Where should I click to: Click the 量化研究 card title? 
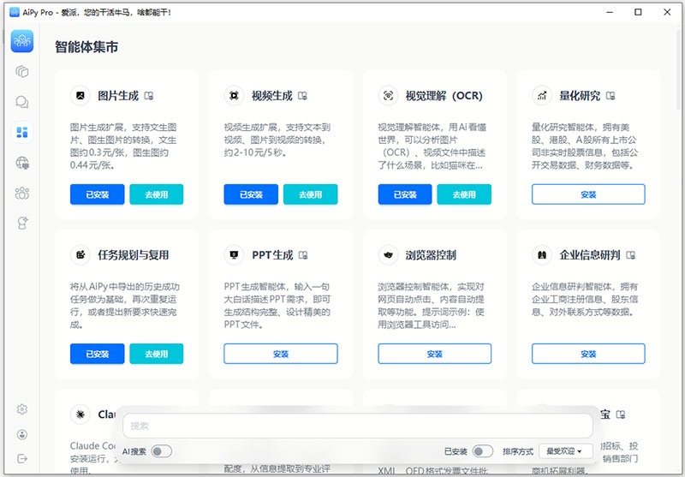pos(580,96)
